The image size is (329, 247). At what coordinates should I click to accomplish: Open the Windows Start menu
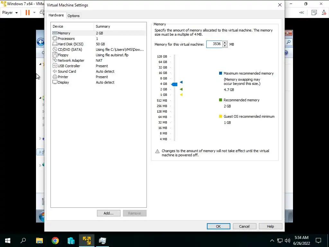8,241
